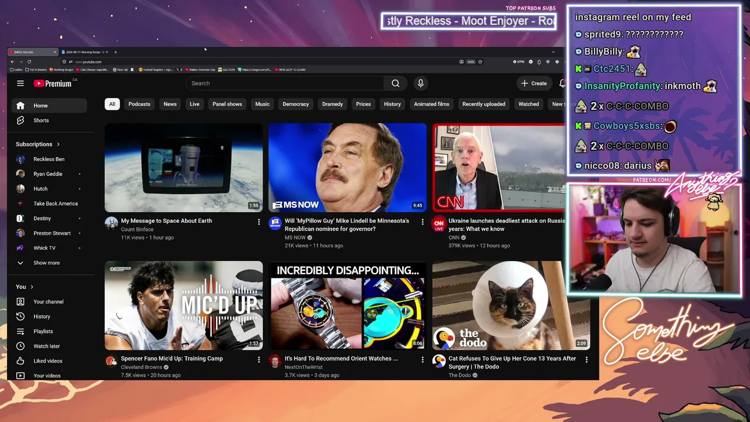This screenshot has height=422, width=750.
Task: Select the Recently uploaded filter chip
Action: [x=484, y=104]
